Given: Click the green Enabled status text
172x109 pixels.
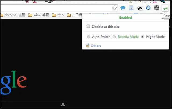Looking at the screenshot, I should tap(126, 18).
